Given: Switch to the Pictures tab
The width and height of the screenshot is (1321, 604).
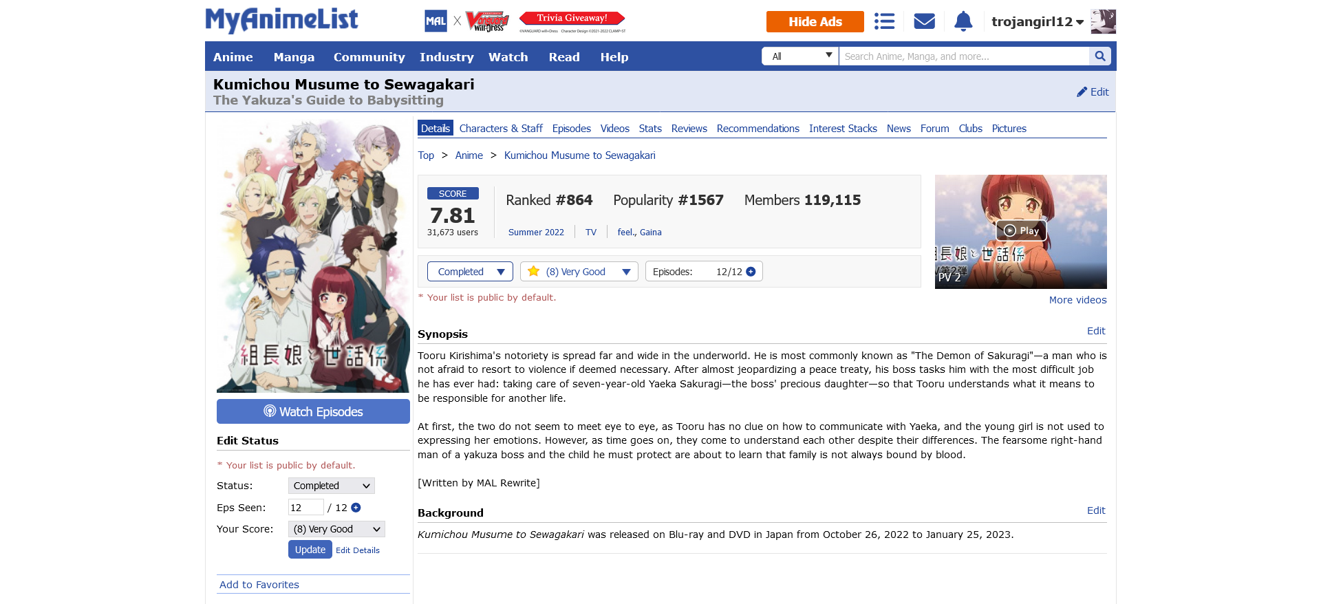Looking at the screenshot, I should click(x=1009, y=129).
